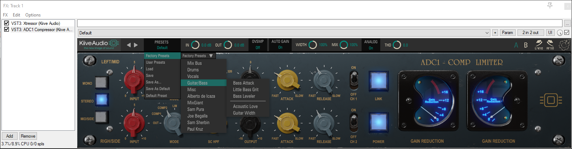Viewport: 572px width, 149px height.
Task: Click the KiiveAudio logo
Action: point(99,45)
